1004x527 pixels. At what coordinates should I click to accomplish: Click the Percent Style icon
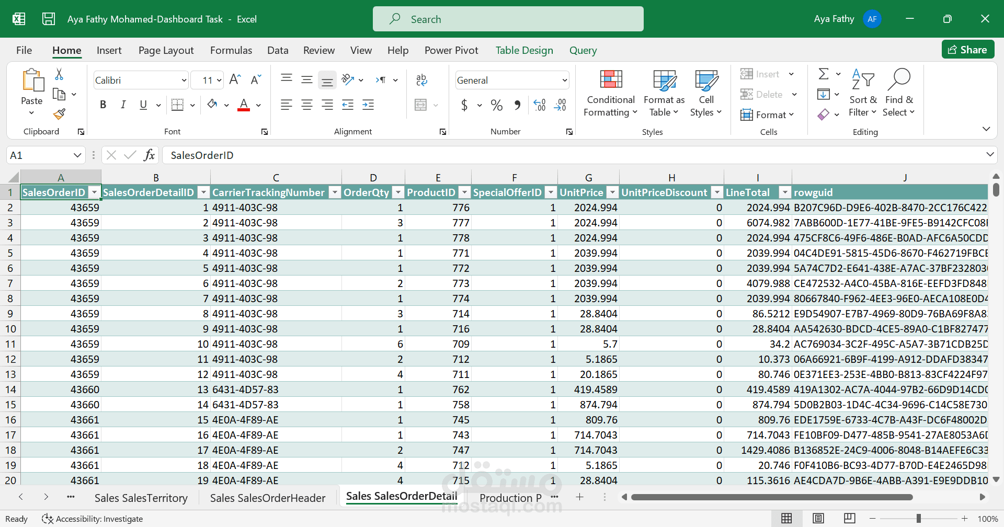coord(496,105)
